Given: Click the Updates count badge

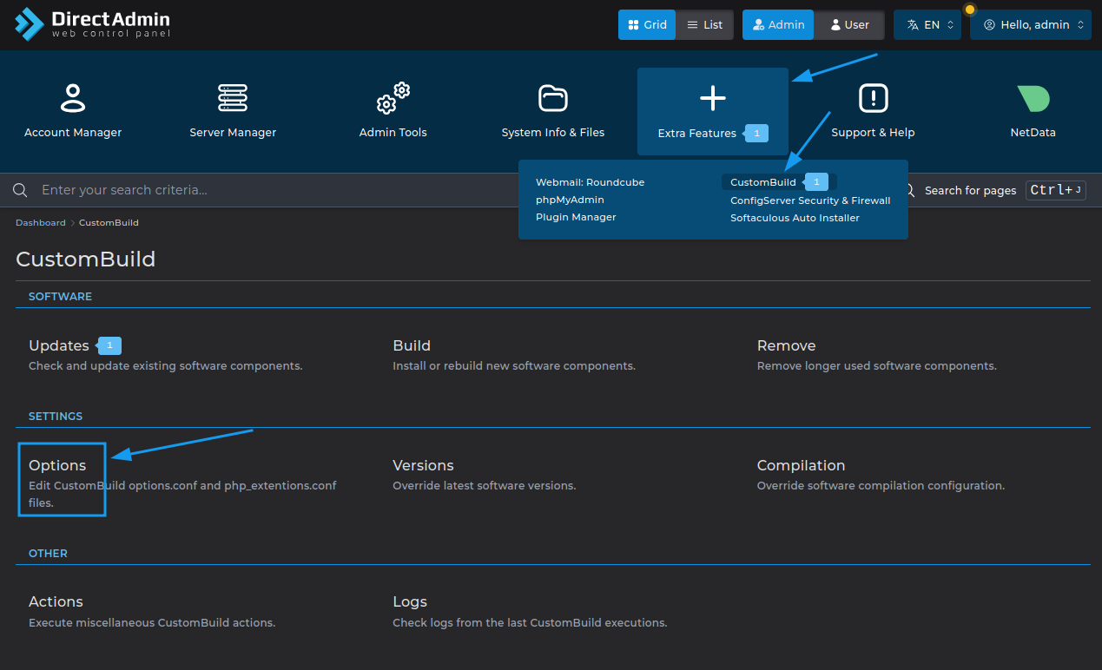Looking at the screenshot, I should 109,345.
